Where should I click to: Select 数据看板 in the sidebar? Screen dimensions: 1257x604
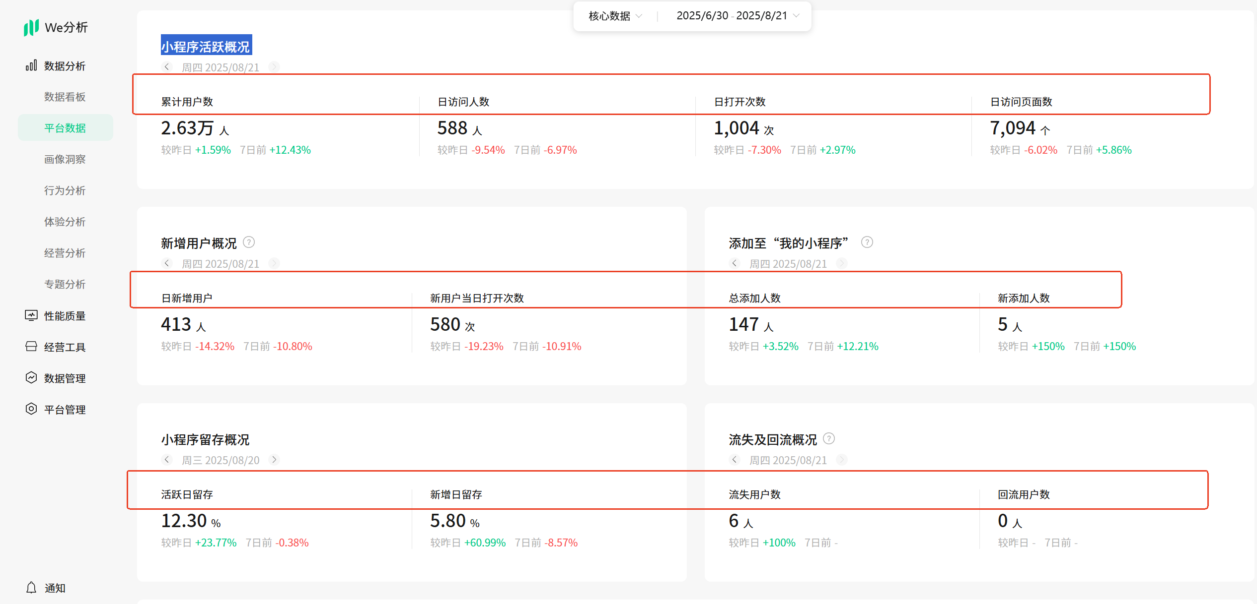[65, 97]
